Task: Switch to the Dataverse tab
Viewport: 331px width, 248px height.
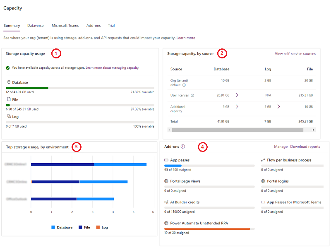Action: tap(36, 26)
